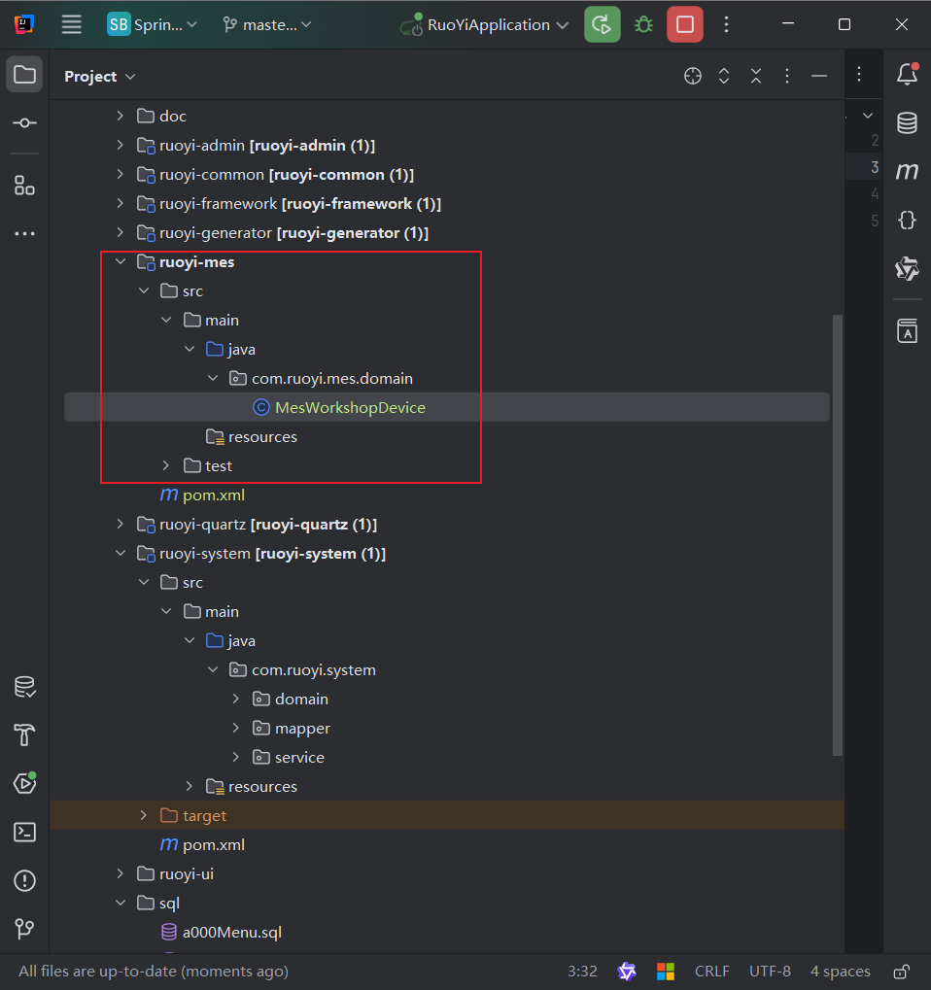Toggle read-only lock in status bar
The width and height of the screenshot is (931, 990).
pos(902,972)
